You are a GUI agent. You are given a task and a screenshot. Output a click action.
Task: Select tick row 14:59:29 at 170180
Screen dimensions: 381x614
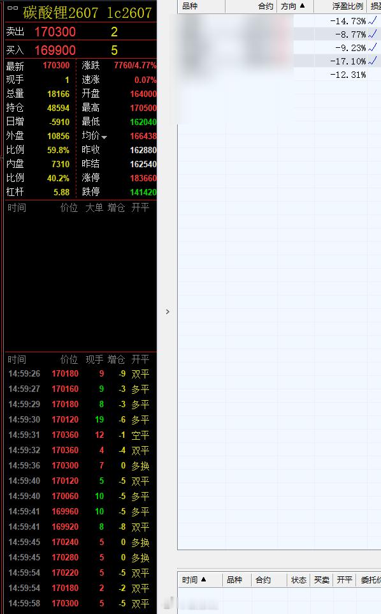tap(79, 404)
